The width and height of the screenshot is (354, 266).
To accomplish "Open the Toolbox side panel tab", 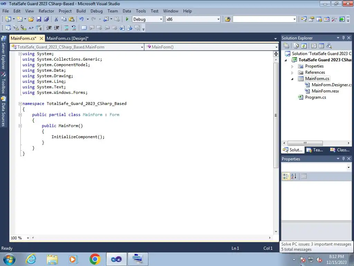I will point(3,83).
